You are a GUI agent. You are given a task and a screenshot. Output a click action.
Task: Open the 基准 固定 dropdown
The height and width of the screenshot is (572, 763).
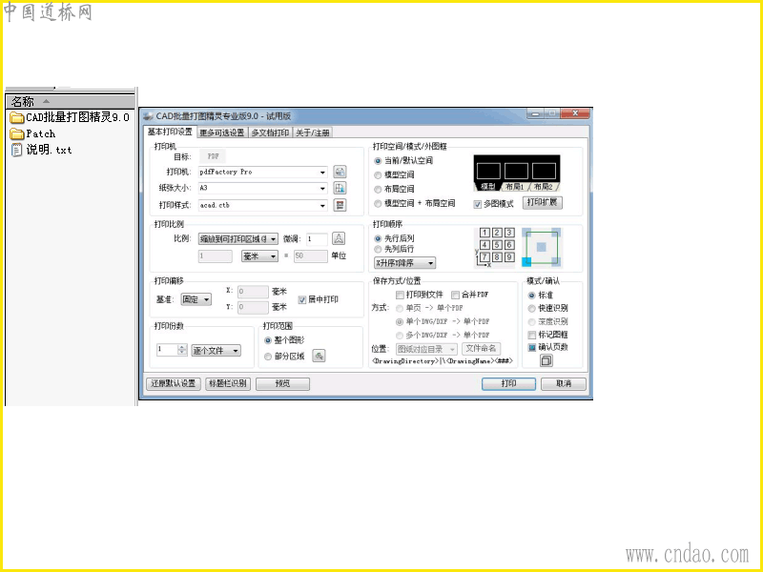(196, 299)
